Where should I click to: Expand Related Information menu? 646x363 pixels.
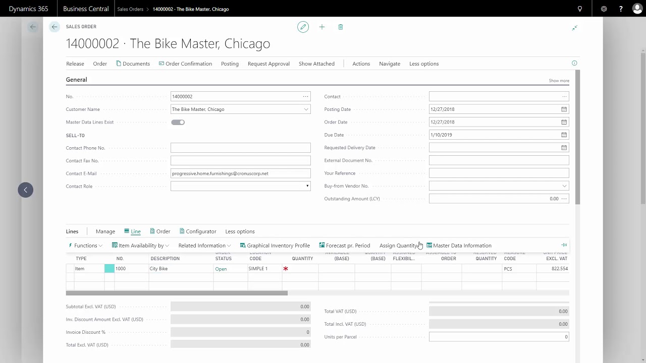click(204, 246)
